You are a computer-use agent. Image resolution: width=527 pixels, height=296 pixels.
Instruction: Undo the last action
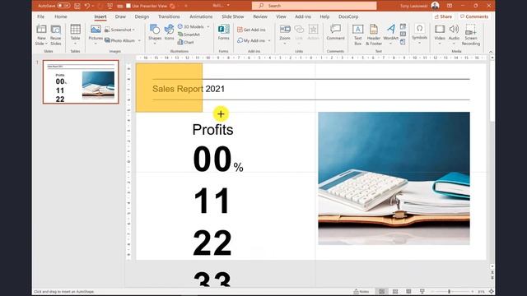click(x=86, y=6)
